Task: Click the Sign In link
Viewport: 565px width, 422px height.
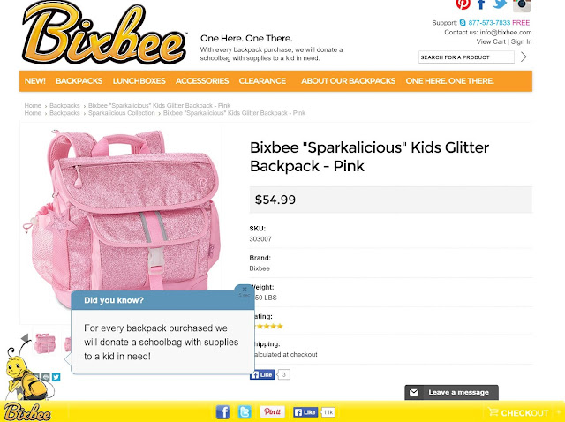Action: [521, 41]
